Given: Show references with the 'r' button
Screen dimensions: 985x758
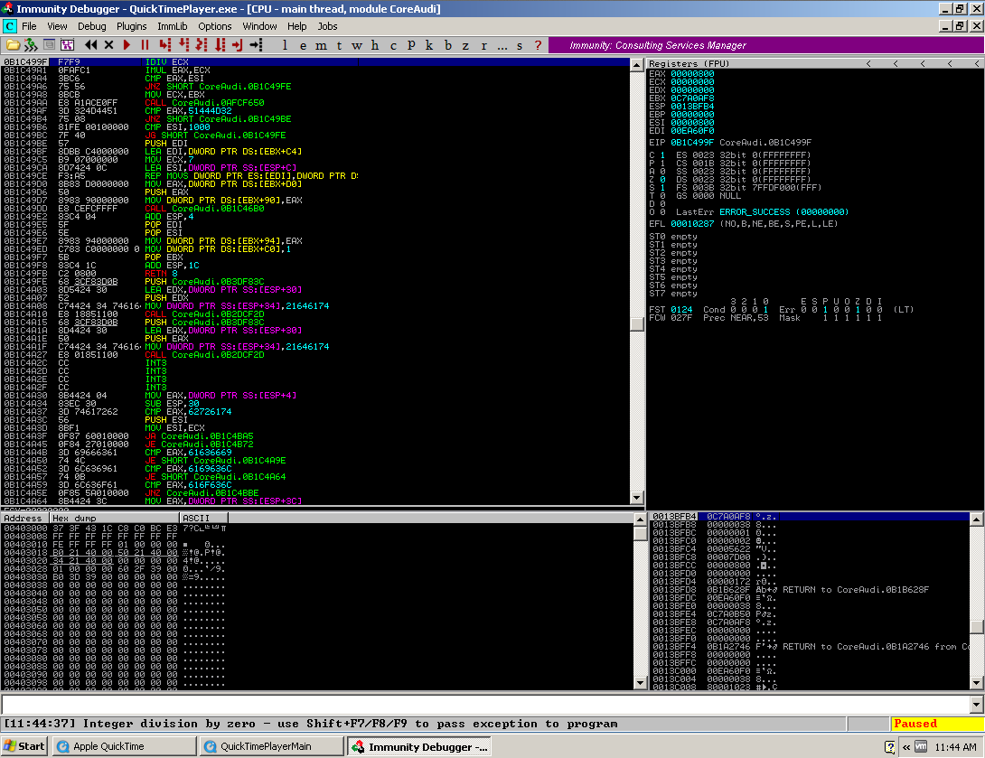Looking at the screenshot, I should (483, 45).
